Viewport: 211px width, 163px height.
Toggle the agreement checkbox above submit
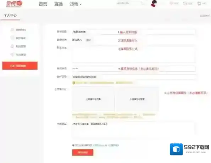point(73,145)
